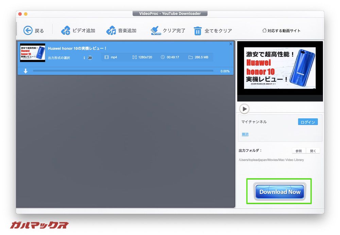Click the クリア完了 broom icon
Screen dimensions: 340x235
click(156, 30)
